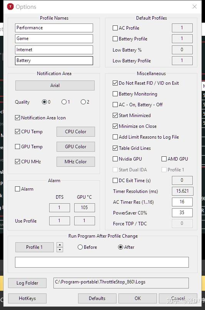Click the Cancel button
The height and width of the screenshot is (310, 205).
(178, 298)
